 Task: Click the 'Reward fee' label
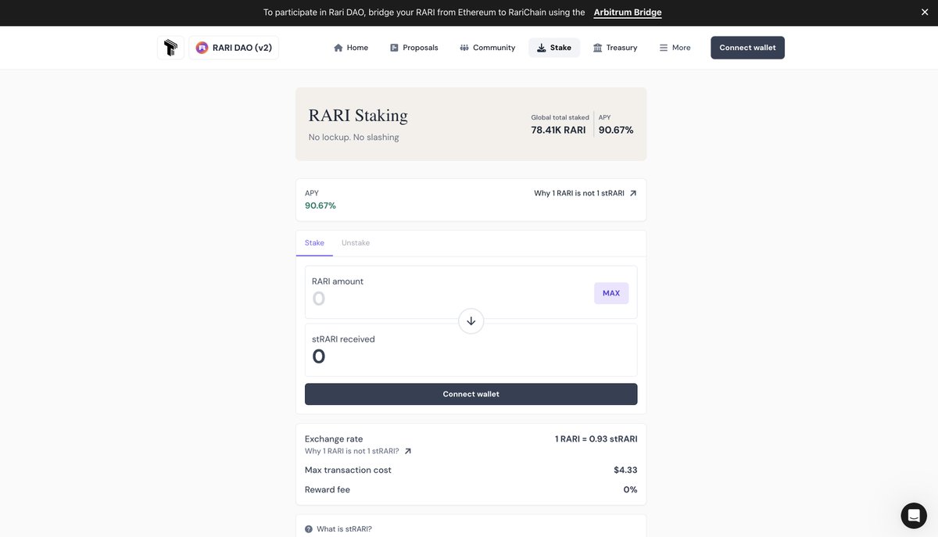pos(328,489)
